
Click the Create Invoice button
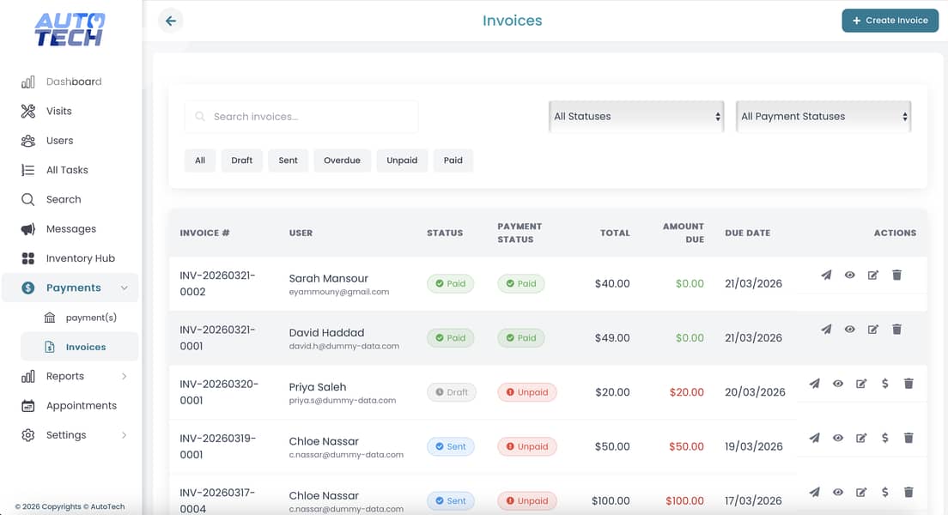[x=890, y=20]
